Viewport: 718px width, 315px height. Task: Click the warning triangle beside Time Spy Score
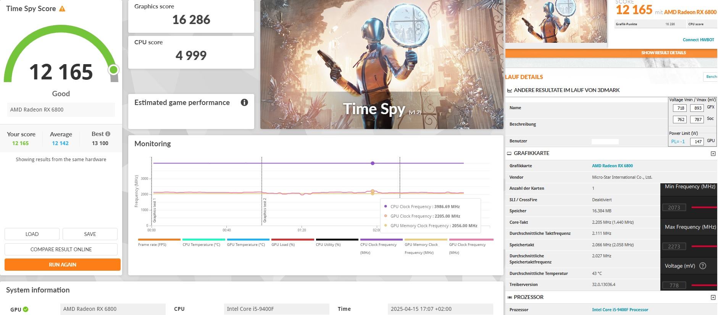point(62,8)
